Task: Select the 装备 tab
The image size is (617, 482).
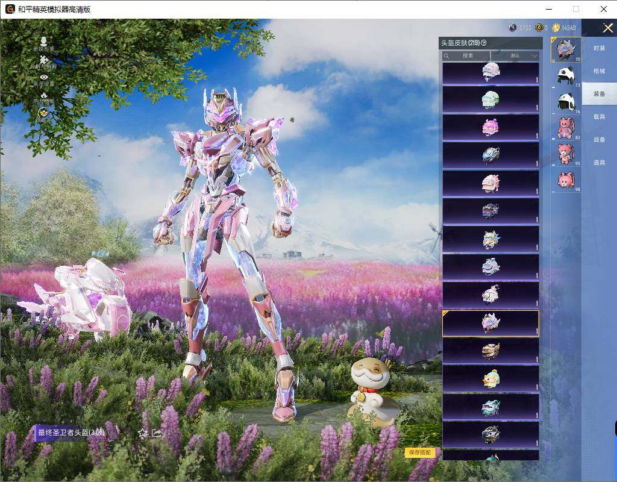Action: pyautogui.click(x=600, y=93)
